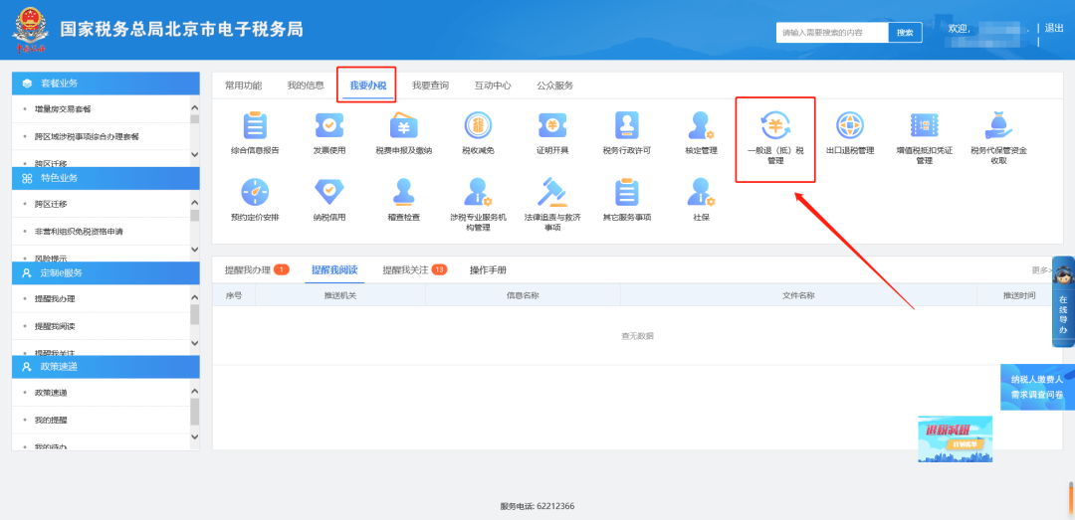The image size is (1075, 520).
Task: Open 跨区迁移 under 特色业务
Action: point(51,204)
